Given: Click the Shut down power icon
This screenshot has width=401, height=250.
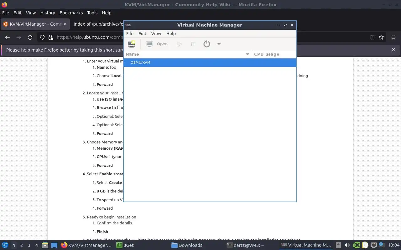Looking at the screenshot, I should tap(207, 44).
